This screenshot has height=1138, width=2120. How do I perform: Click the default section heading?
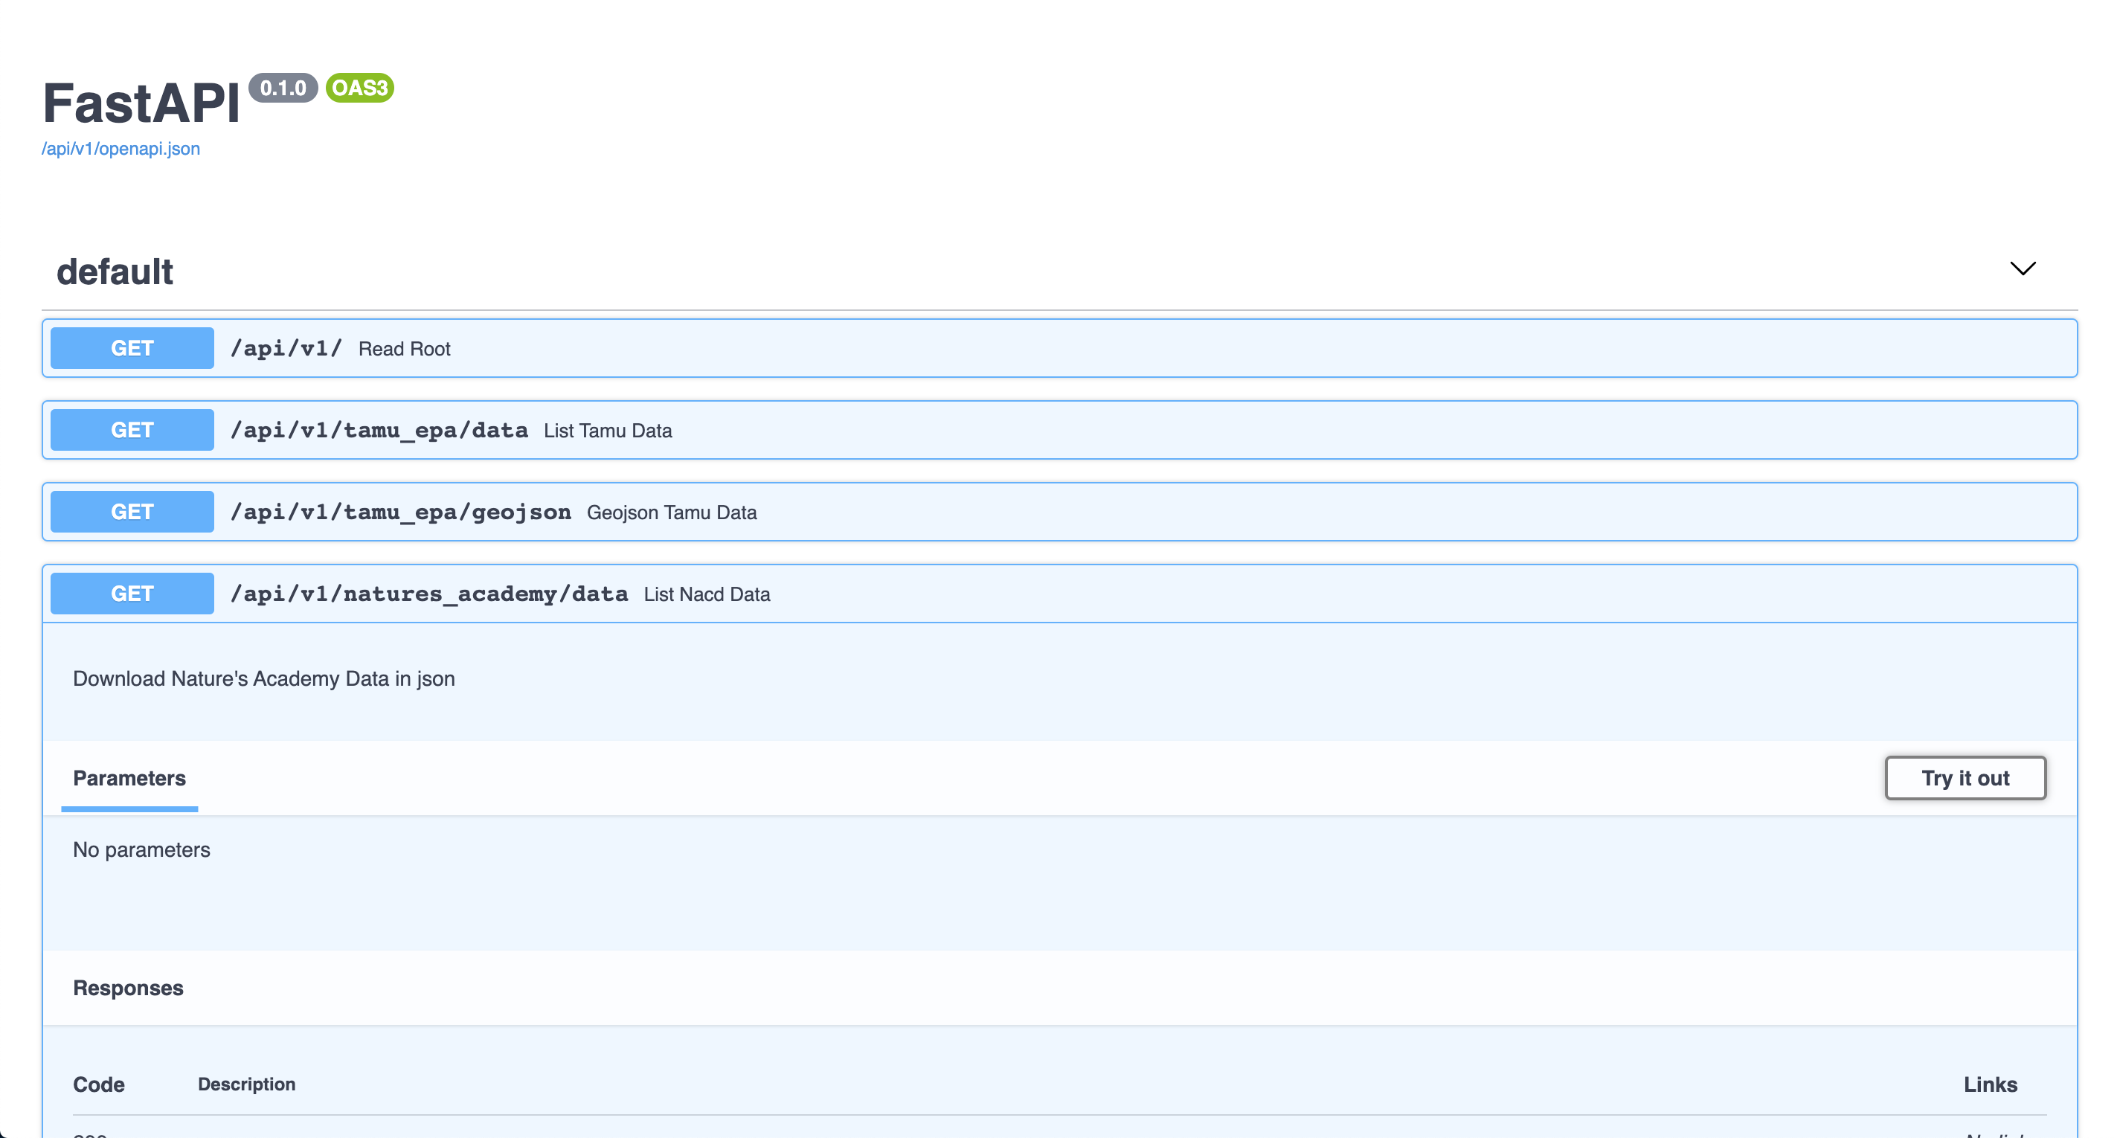(x=115, y=271)
